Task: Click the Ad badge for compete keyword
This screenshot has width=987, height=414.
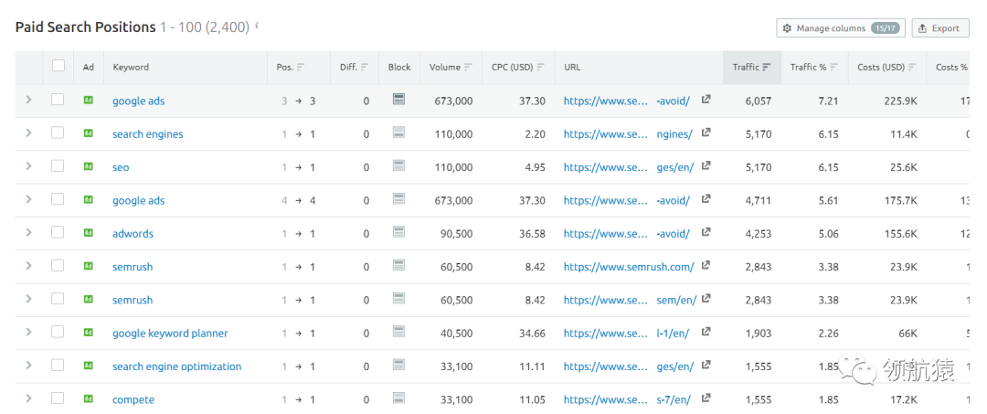Action: [x=89, y=399]
